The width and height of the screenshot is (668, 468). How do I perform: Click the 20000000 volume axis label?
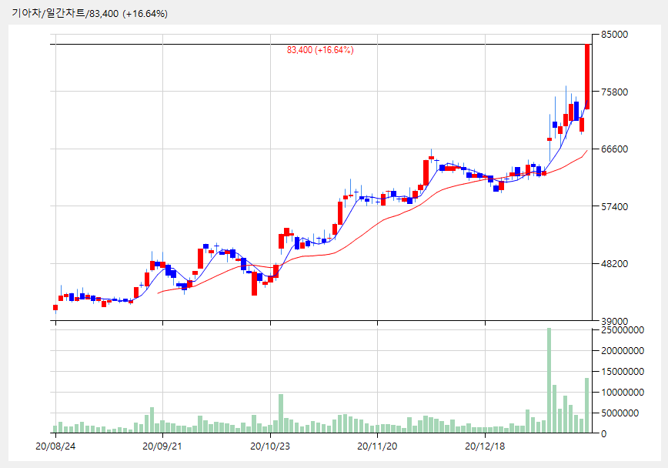[x=623, y=351]
